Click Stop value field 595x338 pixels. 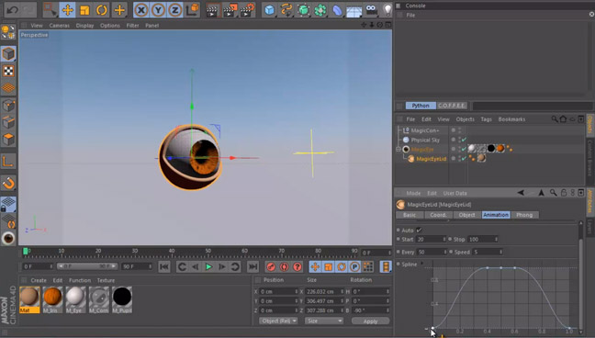[483, 239]
